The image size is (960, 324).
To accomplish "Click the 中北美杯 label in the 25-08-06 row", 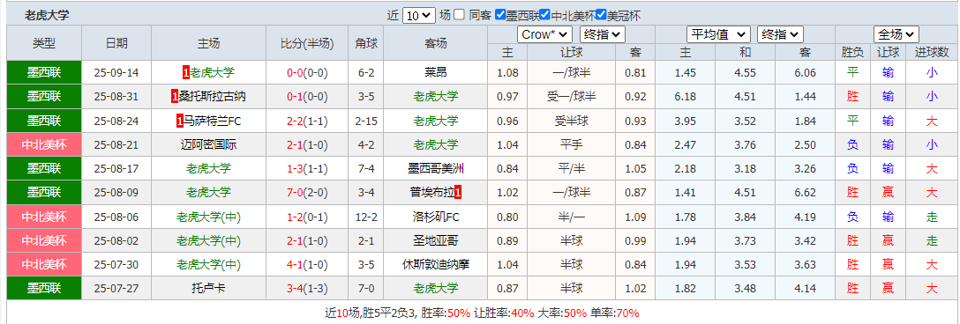I will pos(44,217).
